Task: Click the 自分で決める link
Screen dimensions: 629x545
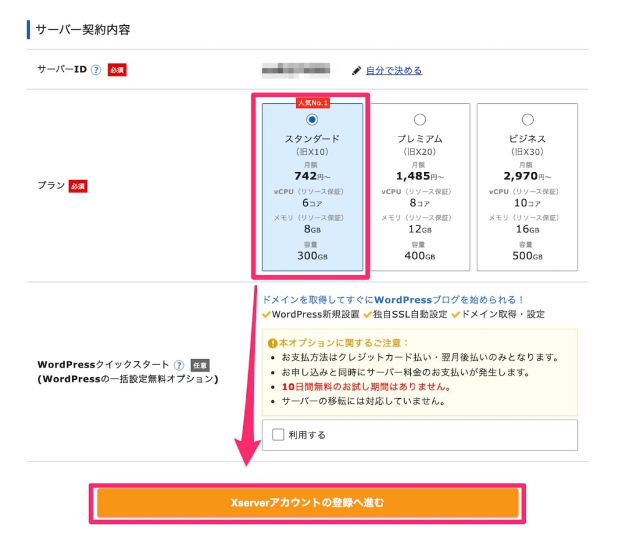Action: pyautogui.click(x=394, y=71)
